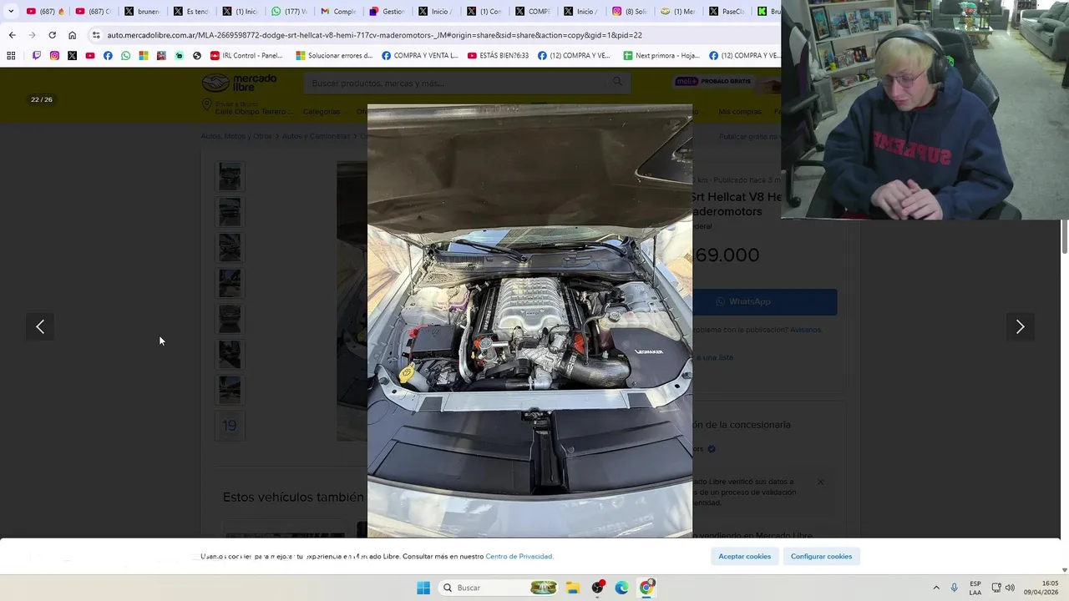Open the volume control in system tray
Image resolution: width=1069 pixels, height=601 pixels.
click(x=1010, y=588)
